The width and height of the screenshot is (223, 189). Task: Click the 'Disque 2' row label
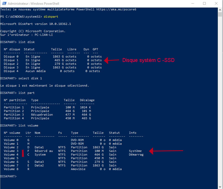[11, 64]
